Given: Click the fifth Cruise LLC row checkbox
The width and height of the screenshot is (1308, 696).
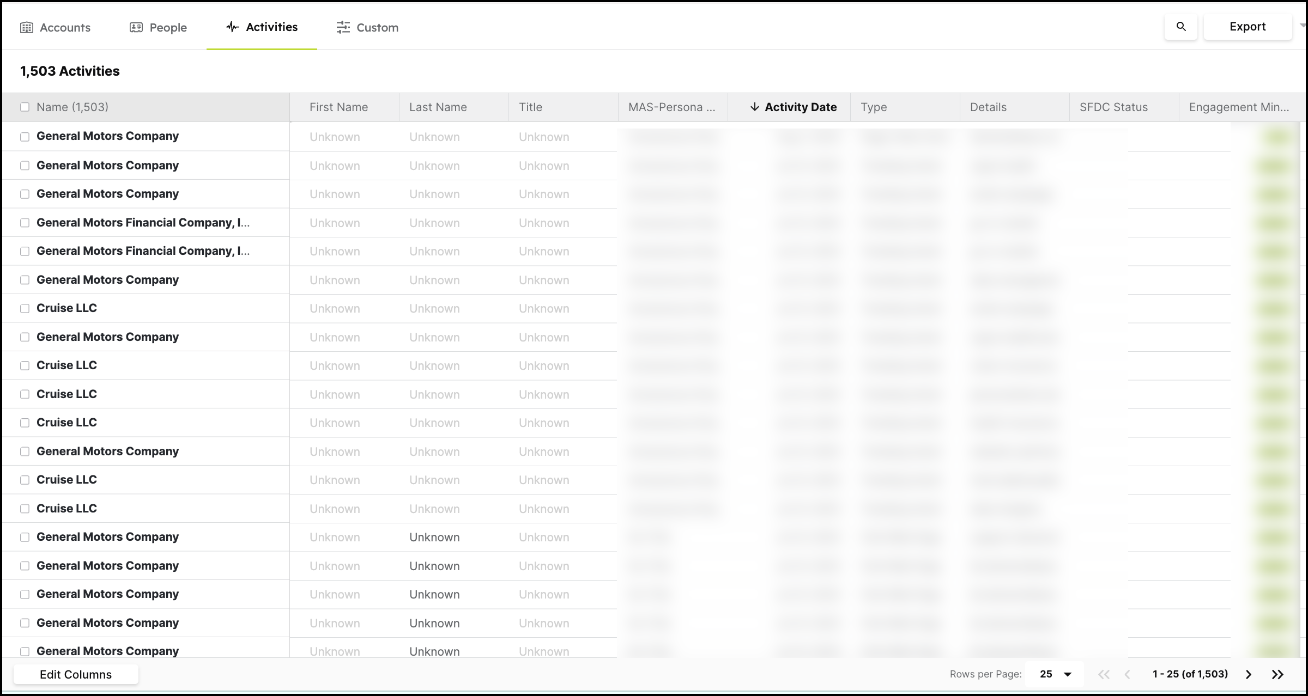Looking at the screenshot, I should (x=25, y=480).
